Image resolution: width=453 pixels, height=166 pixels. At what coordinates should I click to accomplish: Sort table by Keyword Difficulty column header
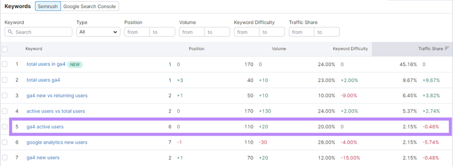tap(350, 49)
